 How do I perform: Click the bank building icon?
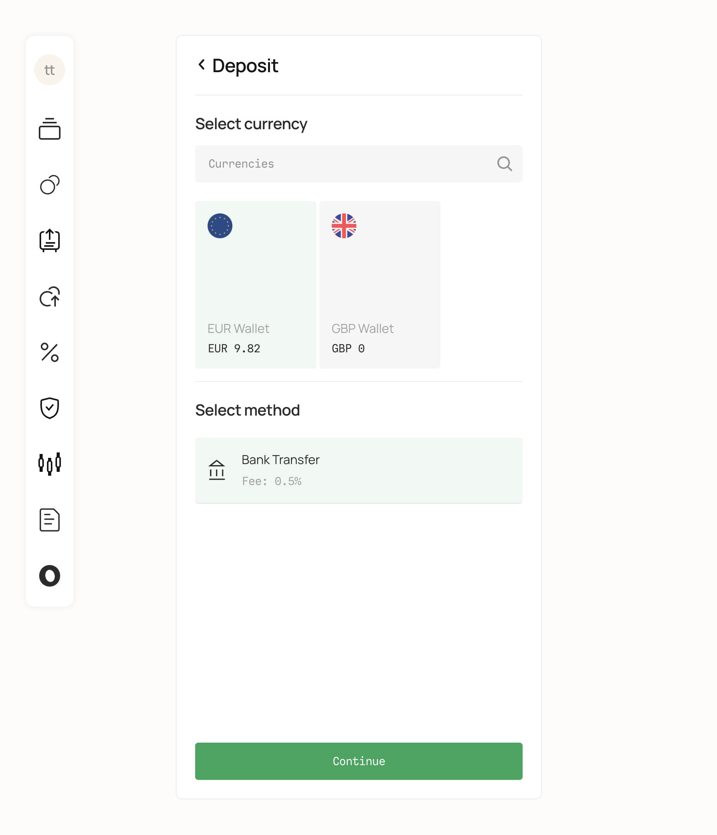tap(217, 470)
